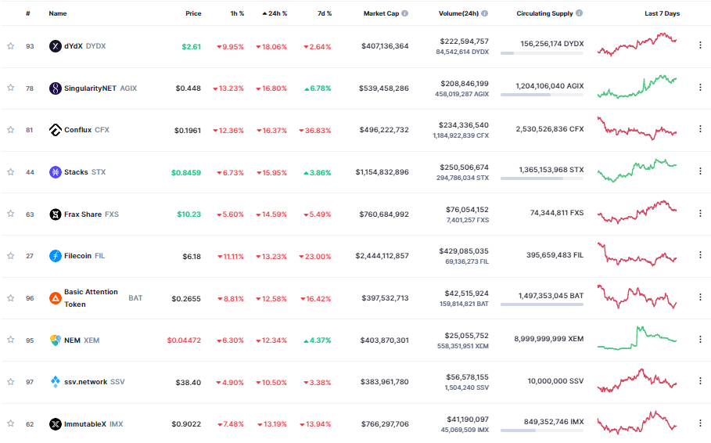Open more options menu for SingularityNET
The width and height of the screenshot is (711, 443).
pyautogui.click(x=700, y=87)
